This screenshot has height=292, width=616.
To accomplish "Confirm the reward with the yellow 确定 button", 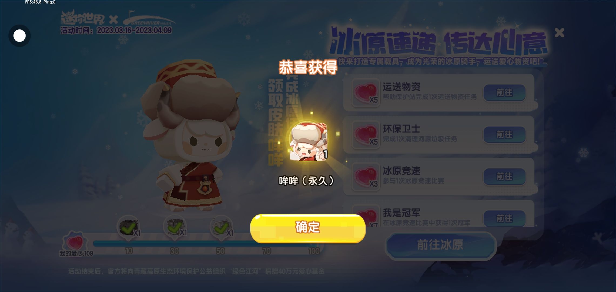I will click(x=308, y=228).
